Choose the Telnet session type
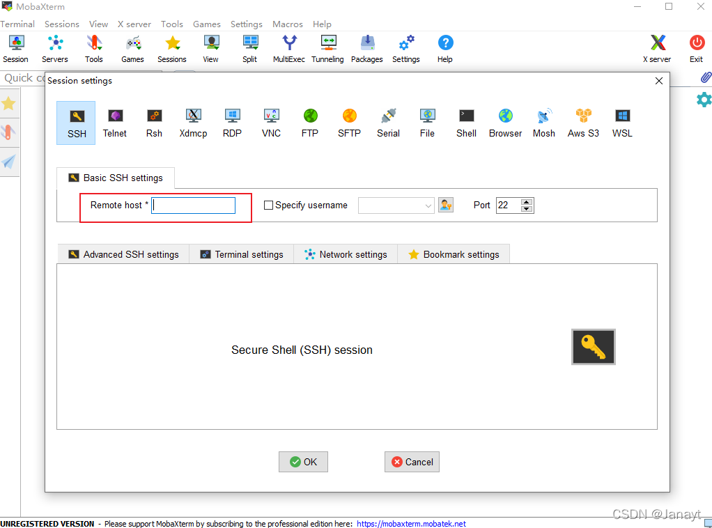This screenshot has width=712, height=528. coord(115,123)
